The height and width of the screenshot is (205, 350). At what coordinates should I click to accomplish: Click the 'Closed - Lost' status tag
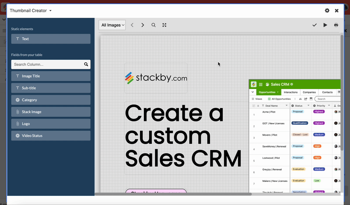tap(300, 135)
